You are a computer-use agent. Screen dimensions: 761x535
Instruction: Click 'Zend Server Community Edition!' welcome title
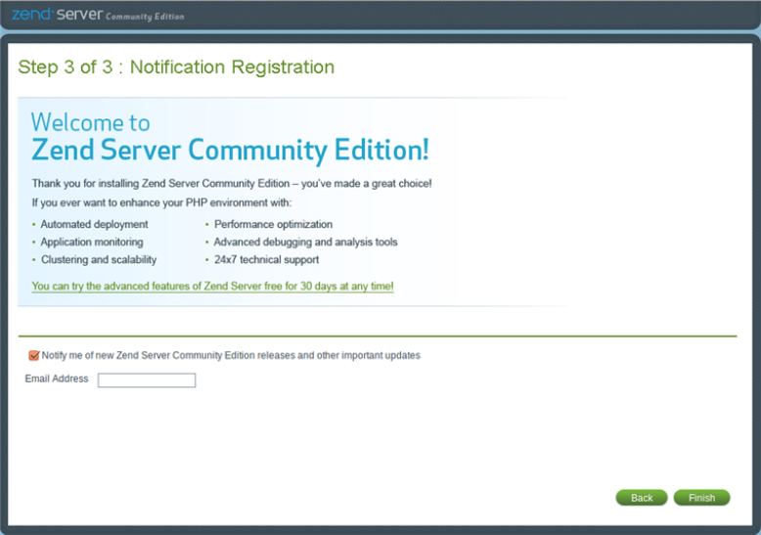click(x=231, y=150)
